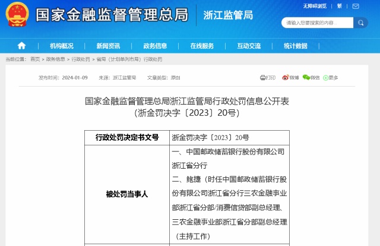
Task: Open 无障碍浏览 accessibility link
Action: [315, 6]
